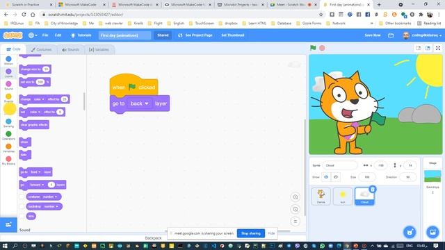
Task: Open color dropdown in change effect block
Action: [39, 99]
